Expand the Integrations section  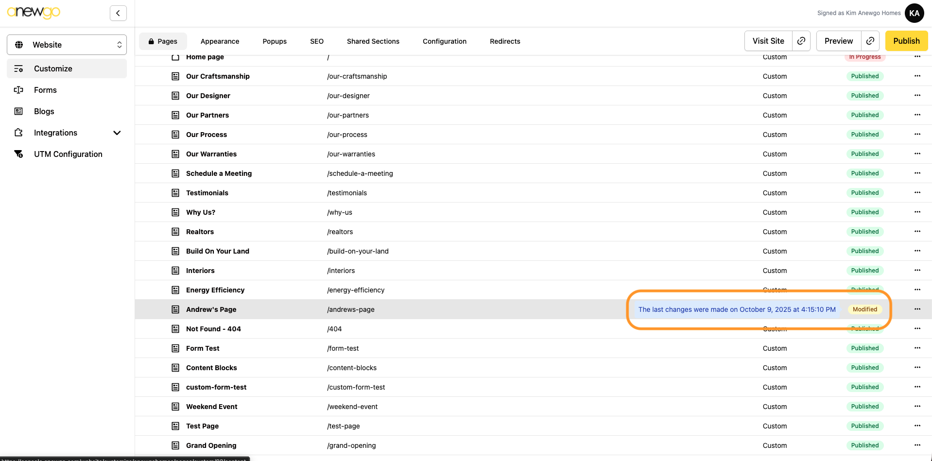point(117,133)
